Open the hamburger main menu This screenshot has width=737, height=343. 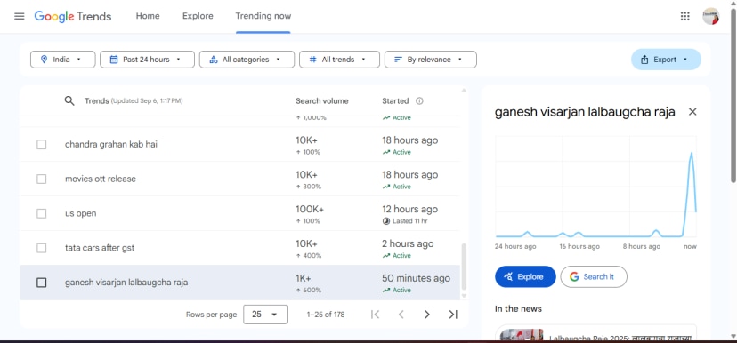(20, 16)
